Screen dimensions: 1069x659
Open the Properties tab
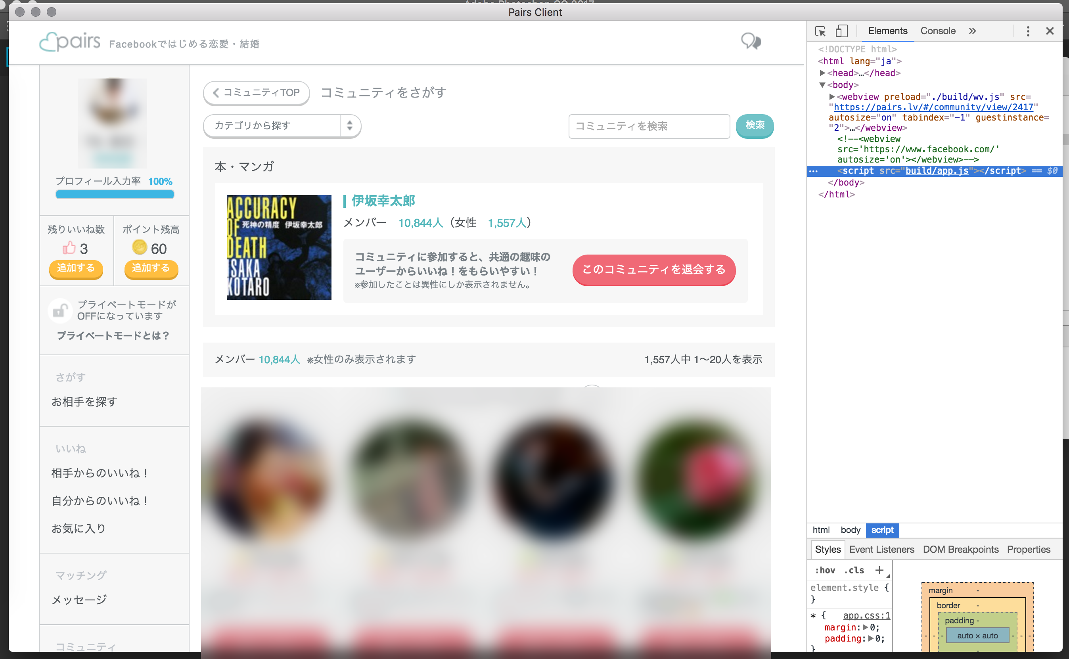(1028, 549)
